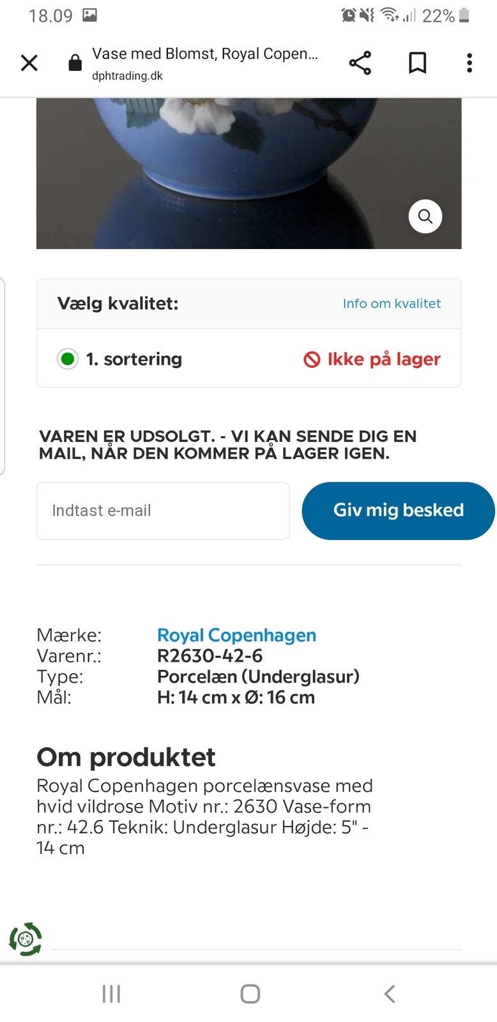Go back with Android back arrow
Image resolution: width=497 pixels, height=1022 pixels.
pyautogui.click(x=389, y=994)
